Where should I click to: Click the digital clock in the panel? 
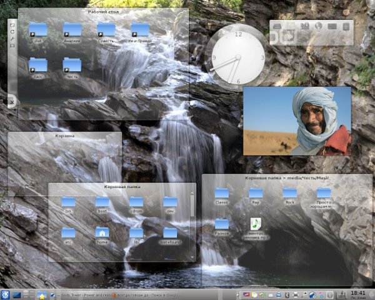(358, 293)
